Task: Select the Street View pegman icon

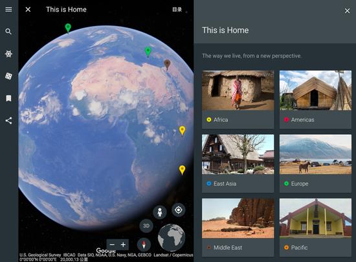Action: pyautogui.click(x=160, y=212)
